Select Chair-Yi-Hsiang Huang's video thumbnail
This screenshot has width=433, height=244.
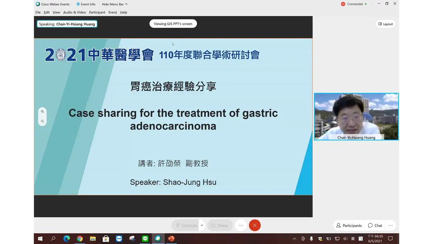(x=356, y=116)
